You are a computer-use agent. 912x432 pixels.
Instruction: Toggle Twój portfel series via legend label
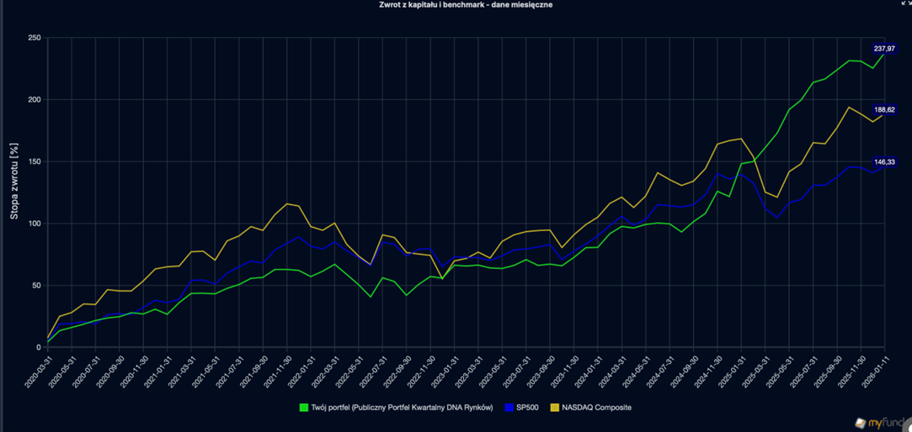pos(401,408)
